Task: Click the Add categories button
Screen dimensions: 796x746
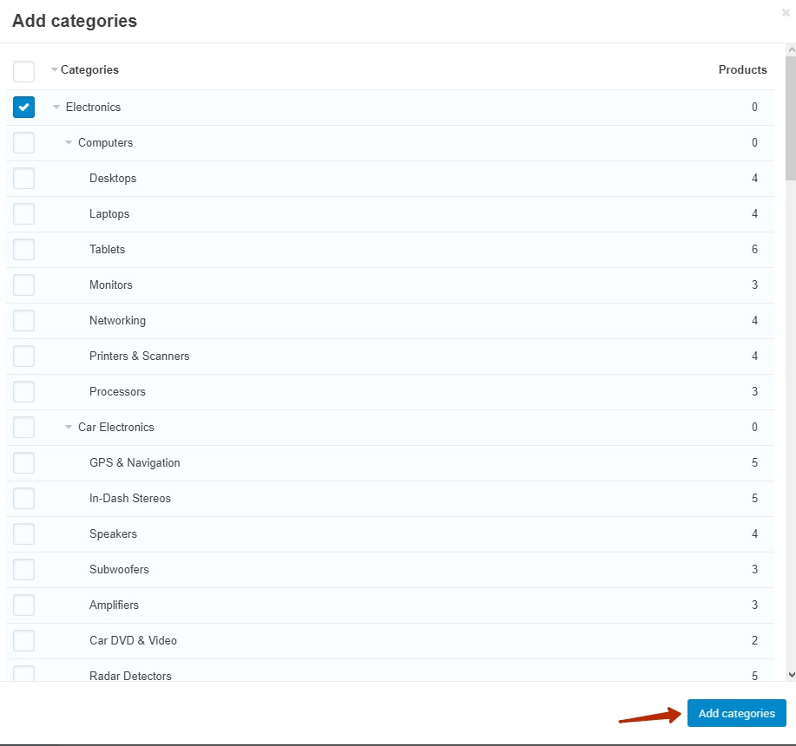Action: (736, 713)
